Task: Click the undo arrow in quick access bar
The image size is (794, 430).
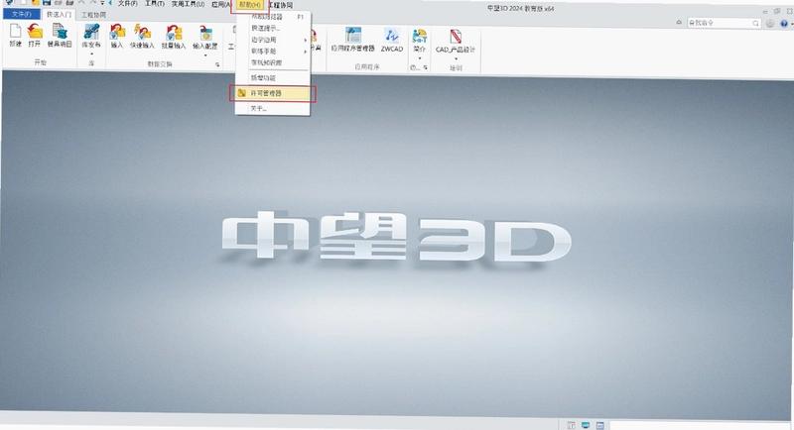Action: point(81,3)
